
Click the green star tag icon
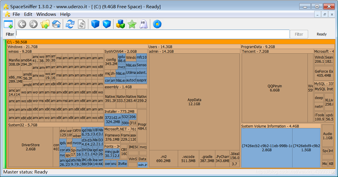coord(132,24)
